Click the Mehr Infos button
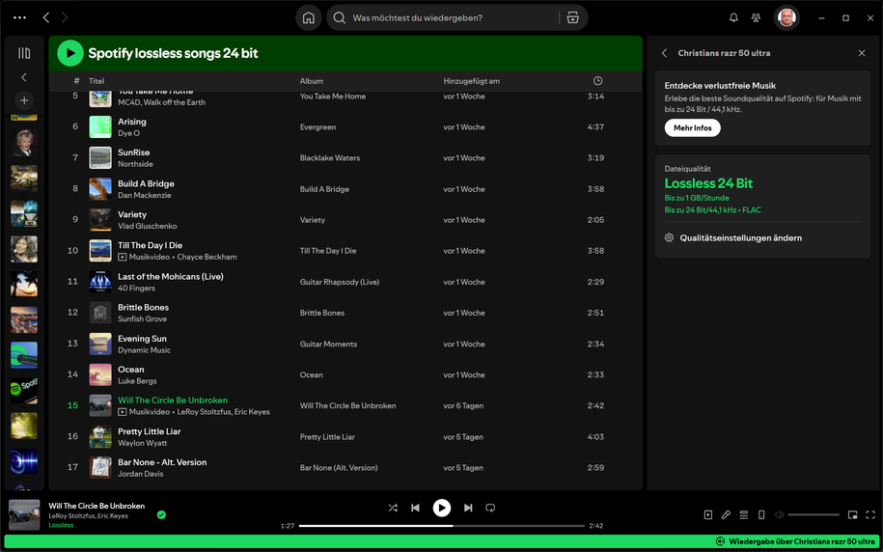Screen dimensions: 883x552 [x=692, y=127]
